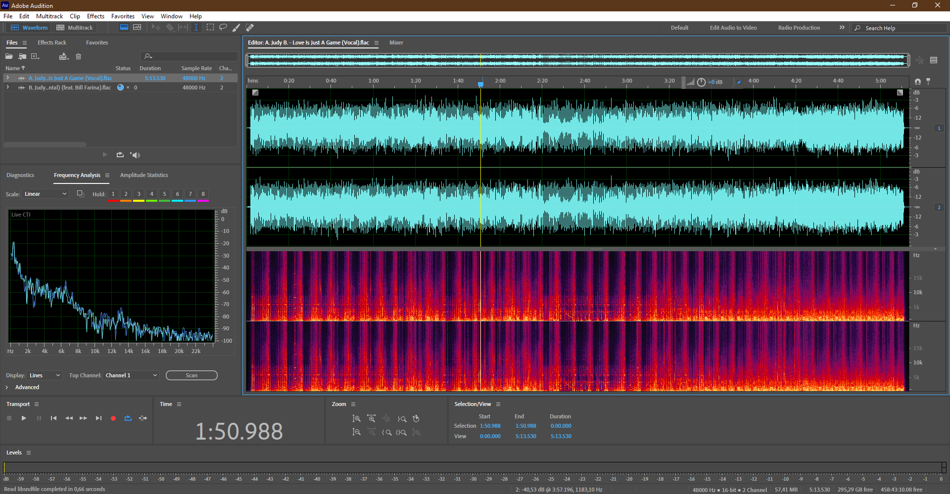
Task: Click the Record button
Action: [113, 418]
